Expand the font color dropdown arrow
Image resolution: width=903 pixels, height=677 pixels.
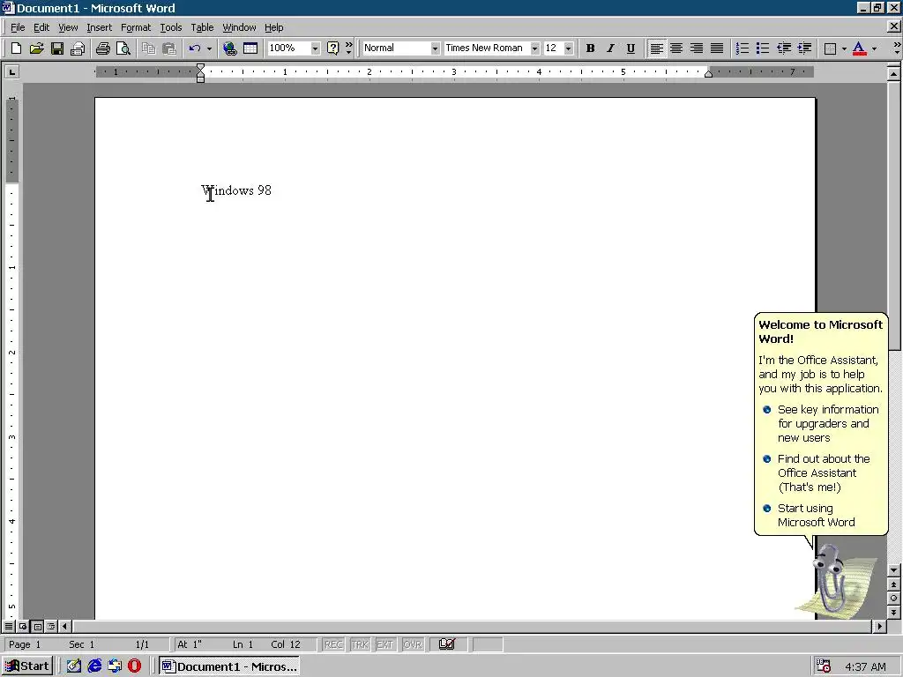pos(874,48)
